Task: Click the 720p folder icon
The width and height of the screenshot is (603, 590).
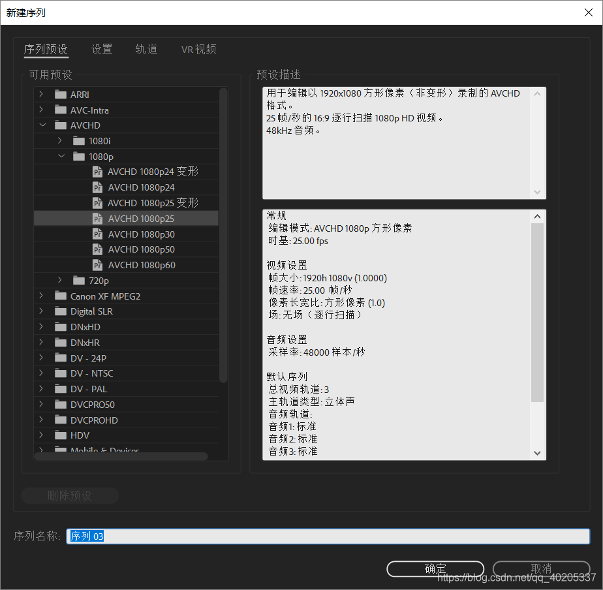Action: click(x=79, y=281)
